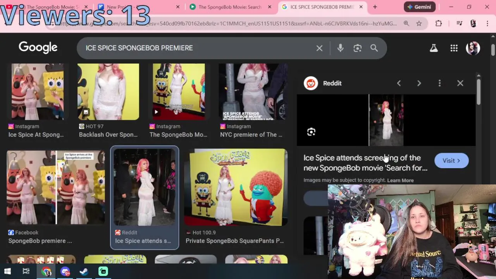
Task: Click the page vertical scrollbar
Action: [493, 50]
